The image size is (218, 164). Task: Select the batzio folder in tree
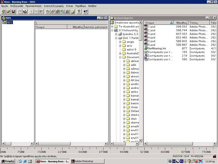135,103
